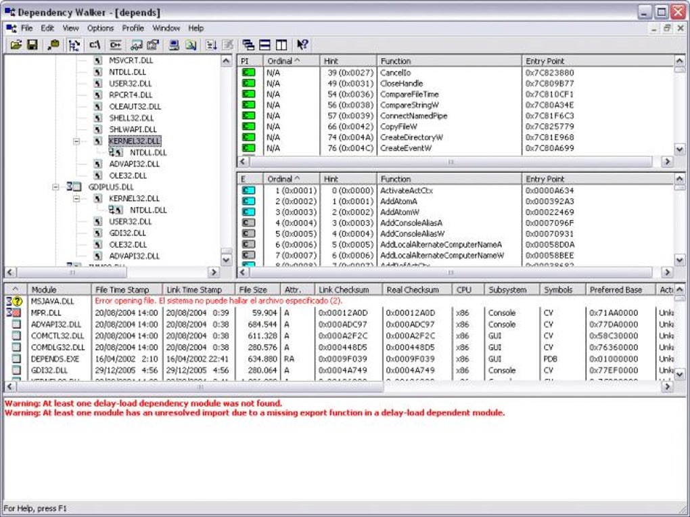The width and height of the screenshot is (690, 517).
Task: Click the GDIPLUS.DLL module tree icon
Action: click(74, 187)
